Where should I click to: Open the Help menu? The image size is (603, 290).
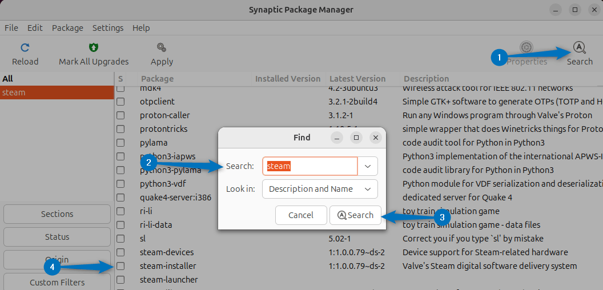[141, 28]
